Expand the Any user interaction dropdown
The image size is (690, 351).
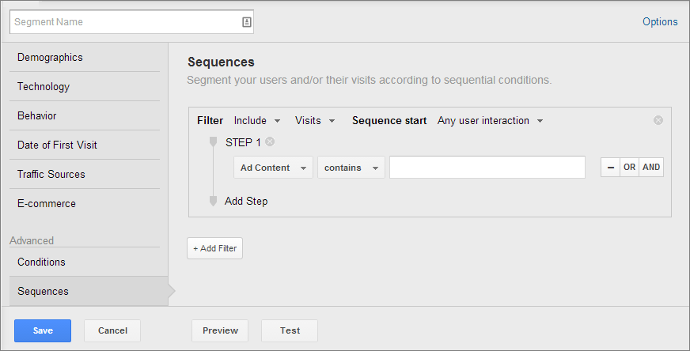pyautogui.click(x=490, y=121)
